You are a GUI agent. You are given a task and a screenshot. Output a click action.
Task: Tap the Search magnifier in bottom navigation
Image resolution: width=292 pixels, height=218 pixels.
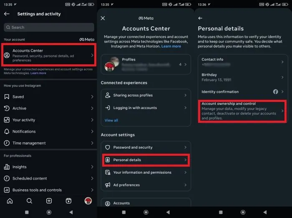[x=29, y=201]
